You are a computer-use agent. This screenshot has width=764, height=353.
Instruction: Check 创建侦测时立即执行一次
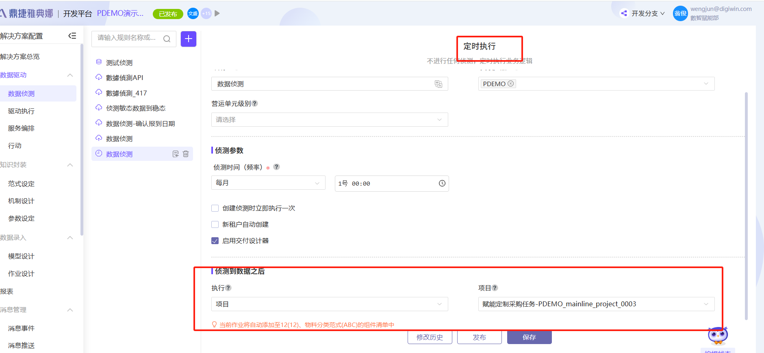(215, 208)
